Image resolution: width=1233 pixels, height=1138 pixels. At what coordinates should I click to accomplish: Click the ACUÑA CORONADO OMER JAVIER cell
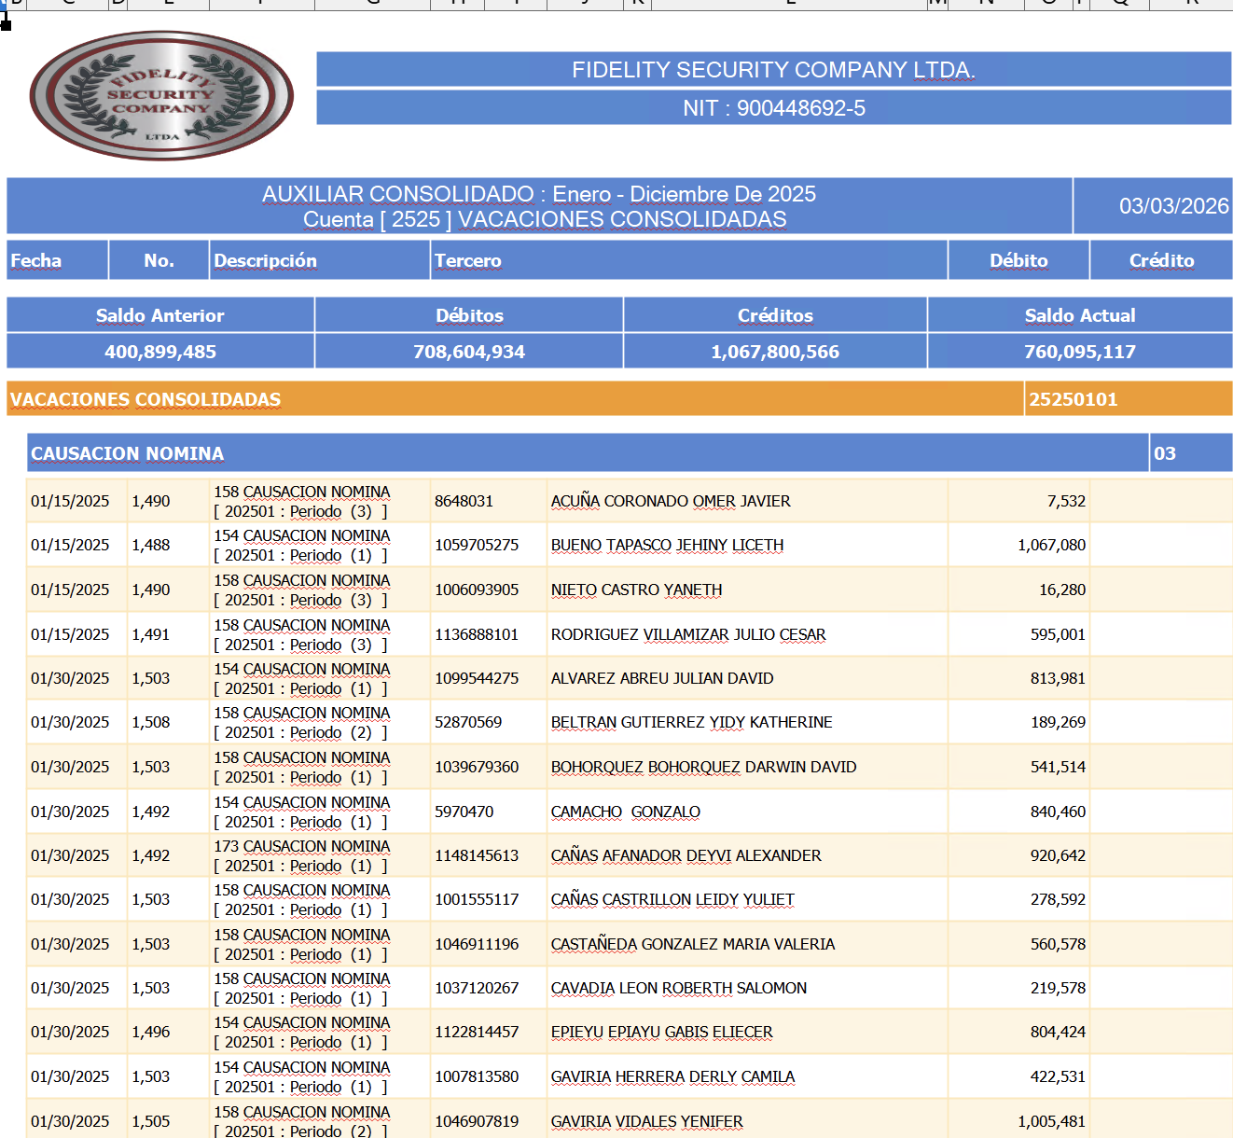747,501
